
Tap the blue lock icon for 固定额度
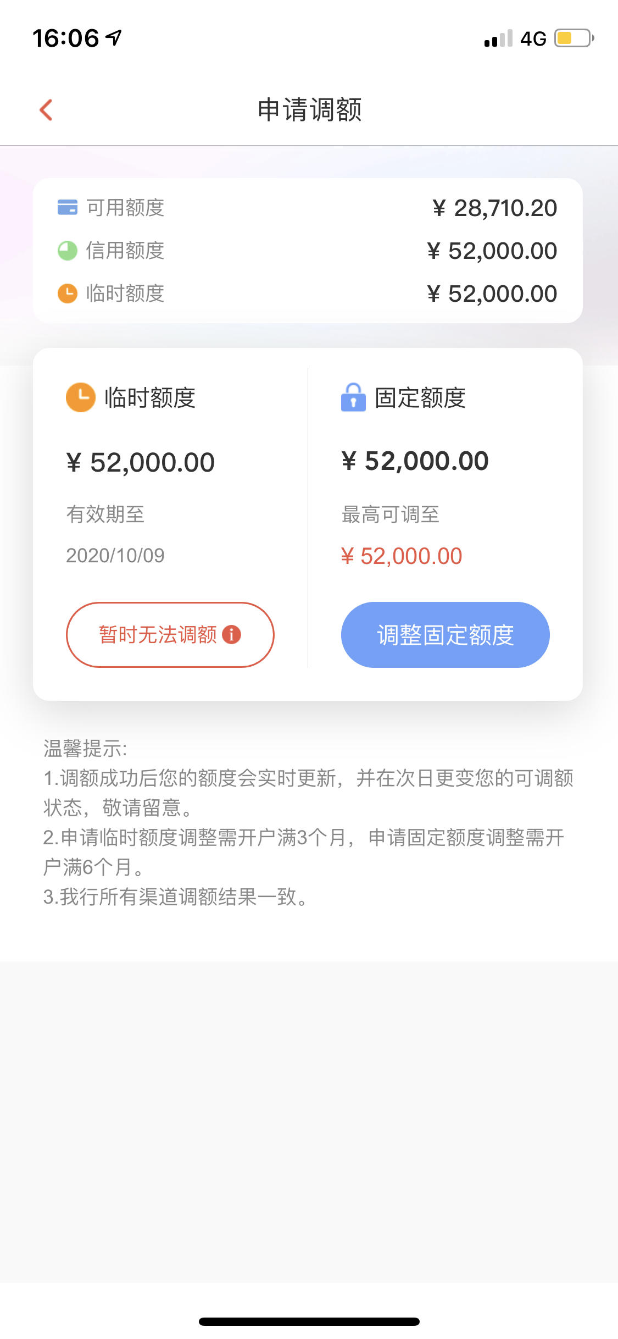click(x=353, y=397)
